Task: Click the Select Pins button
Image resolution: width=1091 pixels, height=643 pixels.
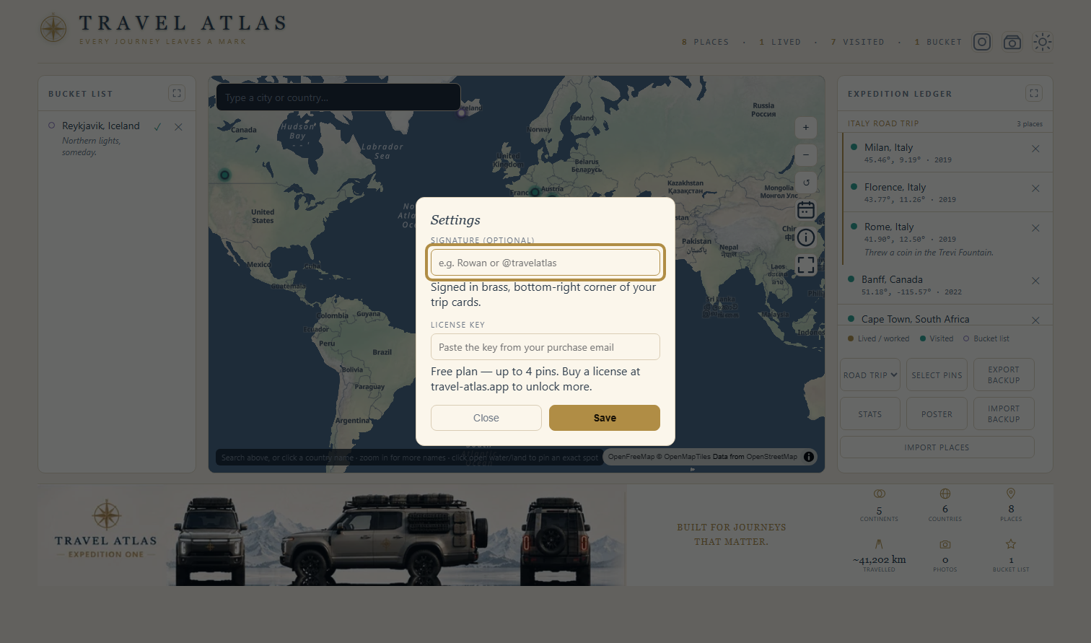Action: point(937,375)
